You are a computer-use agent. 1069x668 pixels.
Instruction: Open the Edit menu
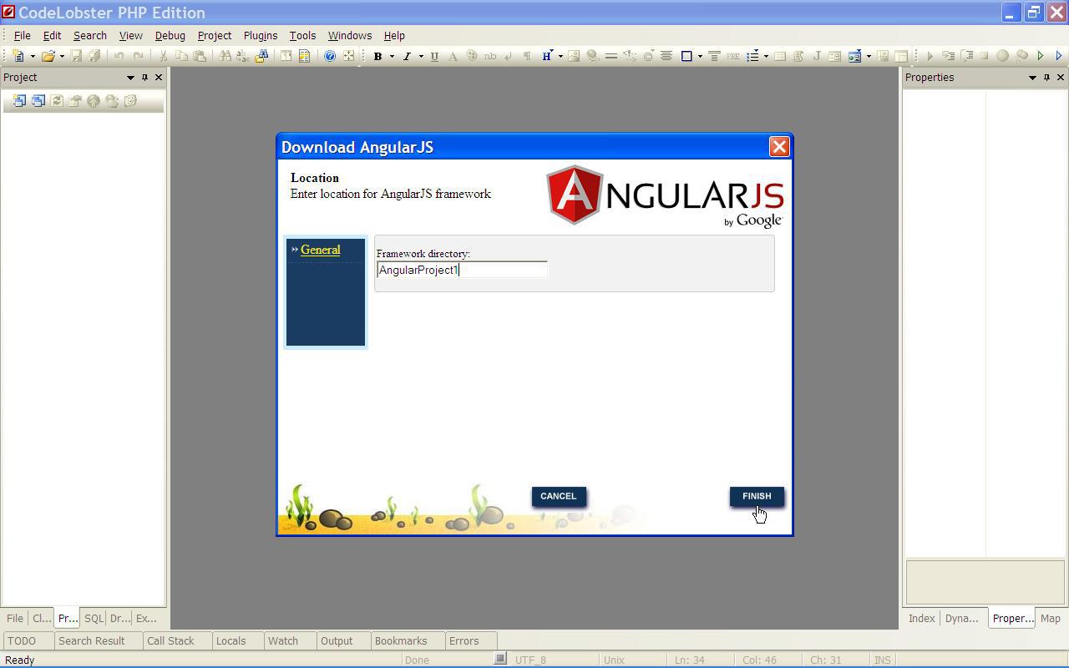click(52, 36)
